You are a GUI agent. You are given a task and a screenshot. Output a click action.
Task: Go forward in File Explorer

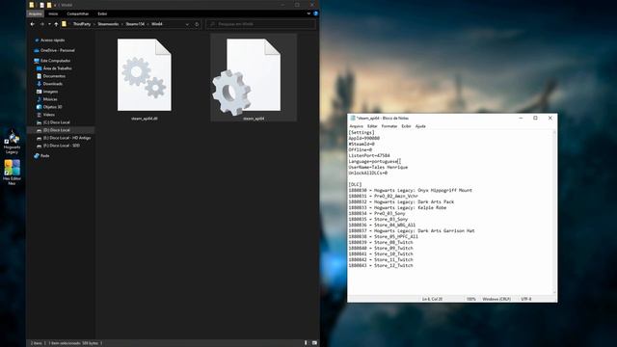[x=41, y=24]
